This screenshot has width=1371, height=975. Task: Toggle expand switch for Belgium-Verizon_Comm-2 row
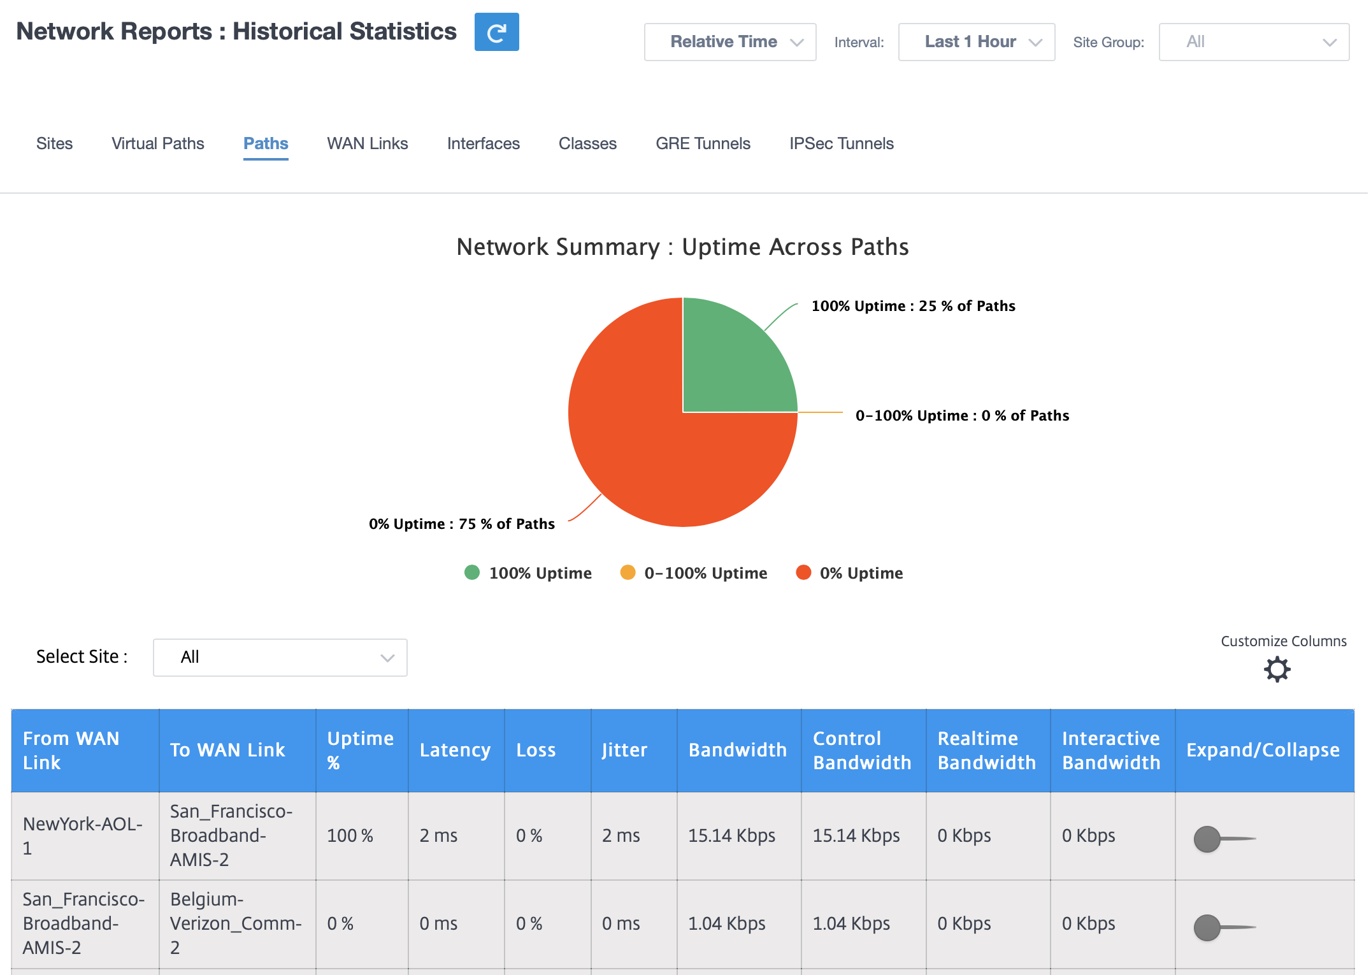pyautogui.click(x=1224, y=927)
